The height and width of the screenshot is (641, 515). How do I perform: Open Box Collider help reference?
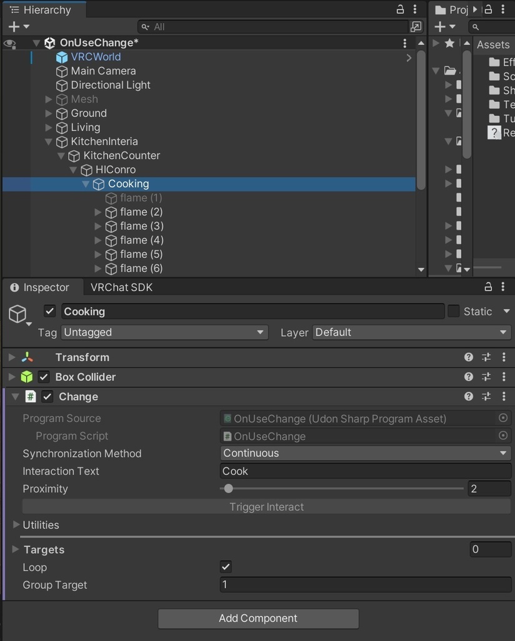469,376
